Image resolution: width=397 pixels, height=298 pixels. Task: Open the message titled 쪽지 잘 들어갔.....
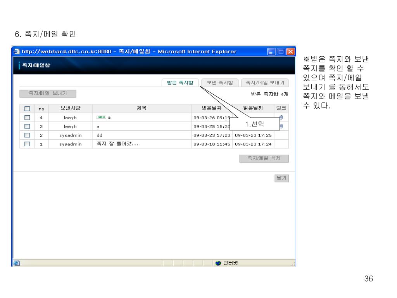click(x=118, y=144)
